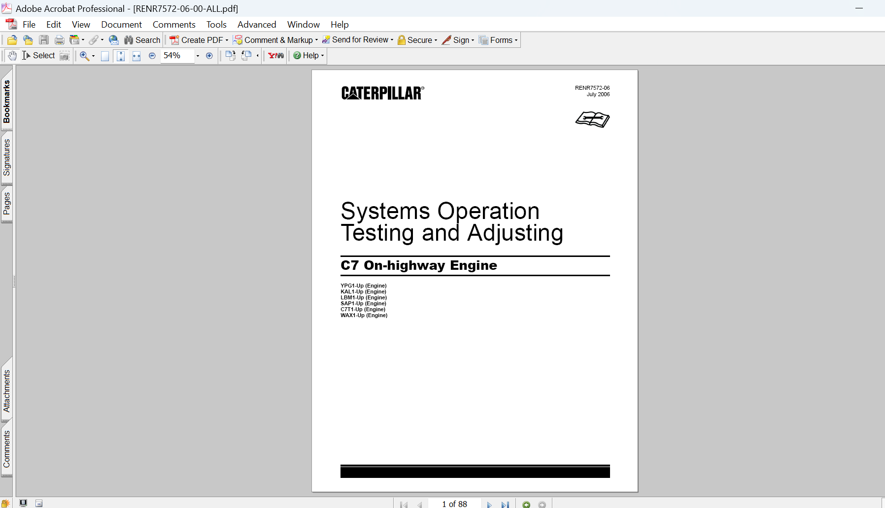This screenshot has height=508, width=885.
Task: Open the Secure lock dropdown
Action: (417, 40)
